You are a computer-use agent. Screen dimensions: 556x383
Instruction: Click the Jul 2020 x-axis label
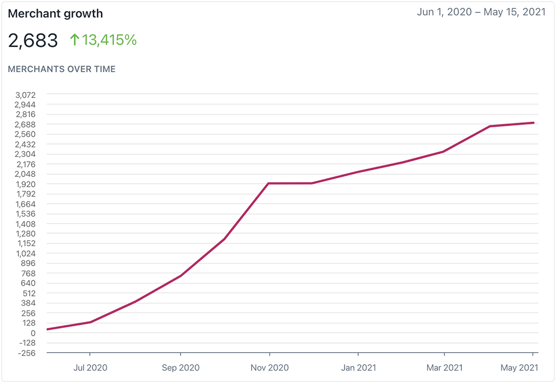point(90,368)
